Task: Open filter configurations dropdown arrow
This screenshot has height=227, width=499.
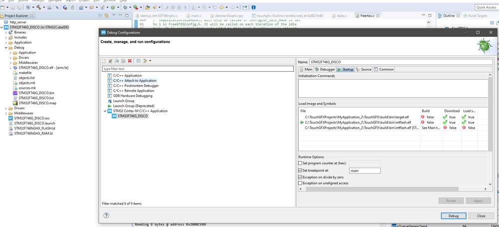Action: pyautogui.click(x=150, y=61)
